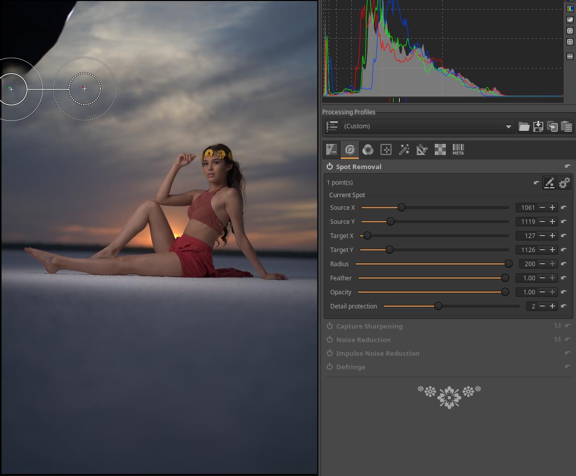Open the Metadata tab
The height and width of the screenshot is (476, 576).
tap(458, 149)
